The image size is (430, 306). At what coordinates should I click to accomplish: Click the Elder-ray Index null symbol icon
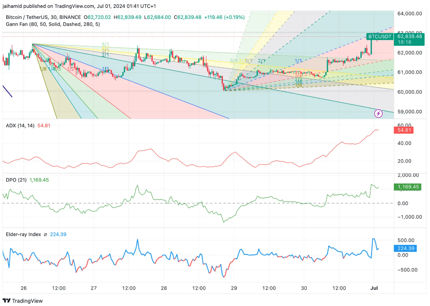[x=45, y=234]
